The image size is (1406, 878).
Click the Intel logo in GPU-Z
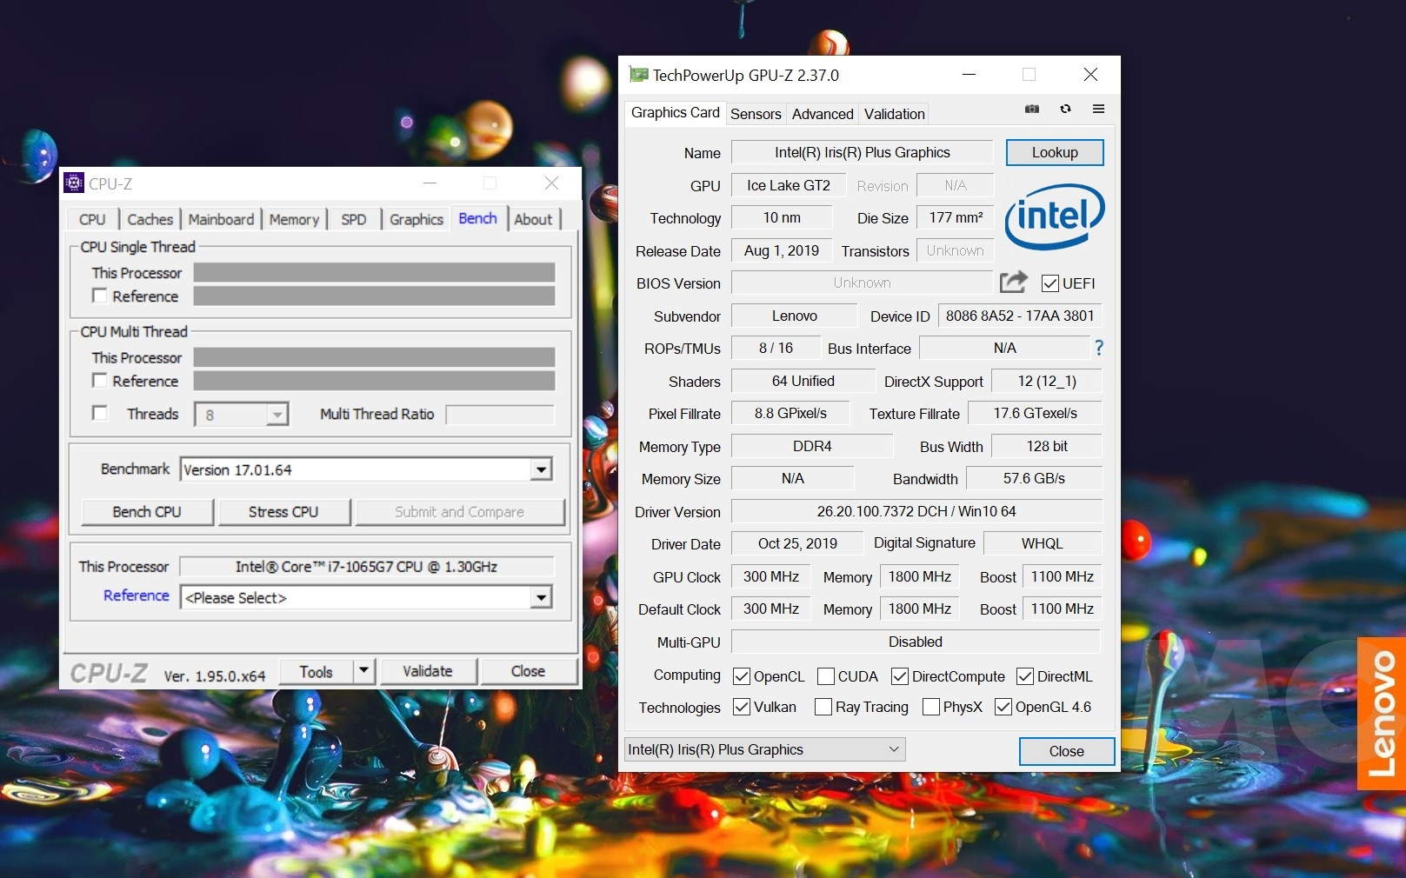click(x=1054, y=216)
